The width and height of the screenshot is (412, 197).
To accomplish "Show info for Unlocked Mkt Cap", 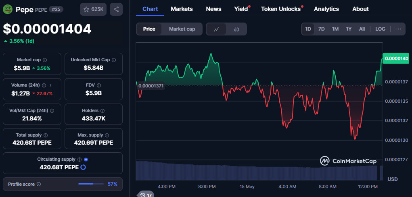I will click(x=114, y=60).
